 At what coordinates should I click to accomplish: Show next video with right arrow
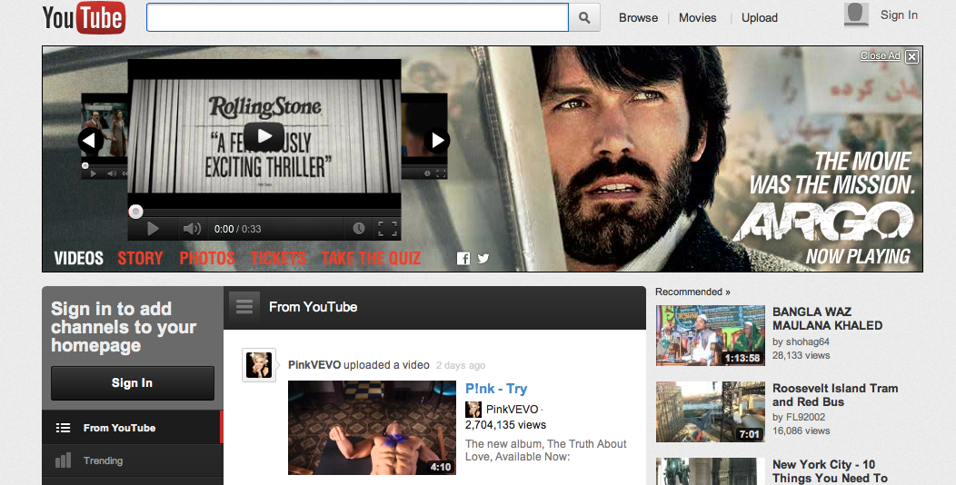tap(437, 140)
